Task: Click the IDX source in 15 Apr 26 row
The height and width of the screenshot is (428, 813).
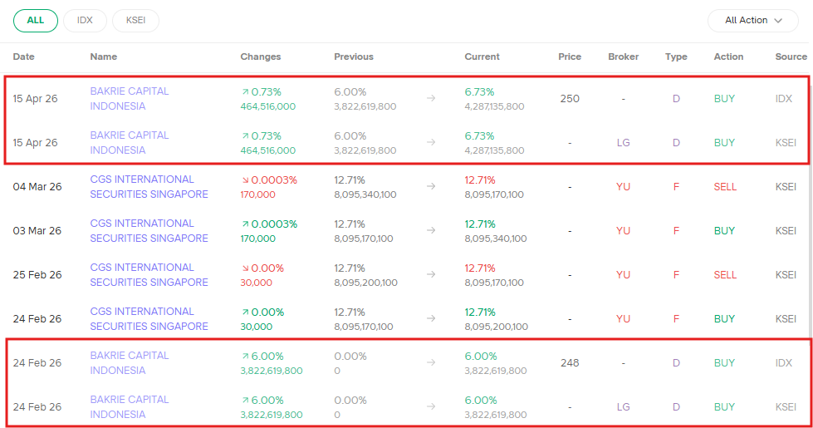Action: tap(783, 99)
